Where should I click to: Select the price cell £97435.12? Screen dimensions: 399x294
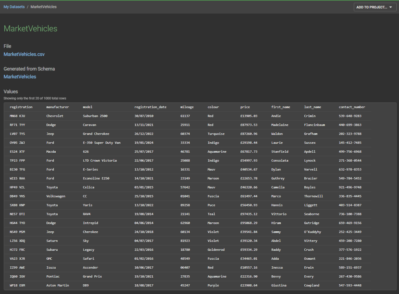[249, 214]
